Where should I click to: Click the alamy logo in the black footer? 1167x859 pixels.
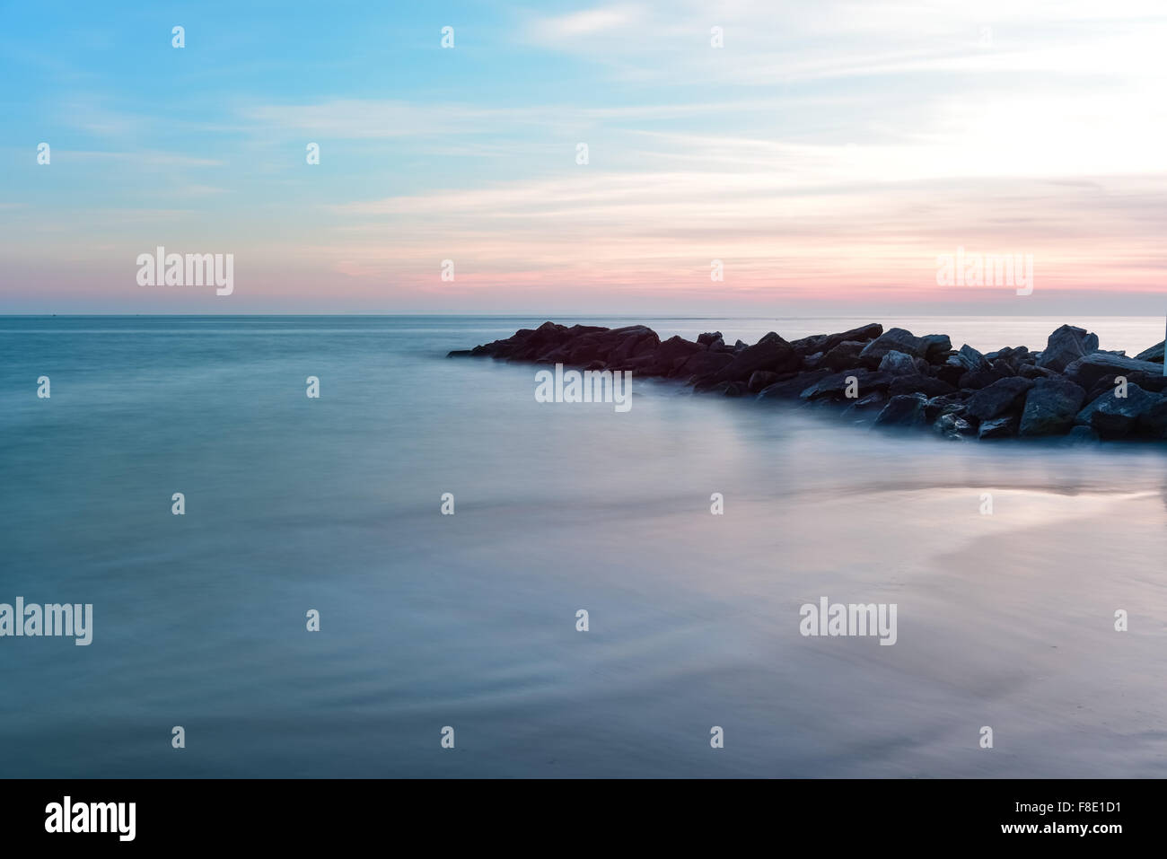pyautogui.click(x=91, y=819)
